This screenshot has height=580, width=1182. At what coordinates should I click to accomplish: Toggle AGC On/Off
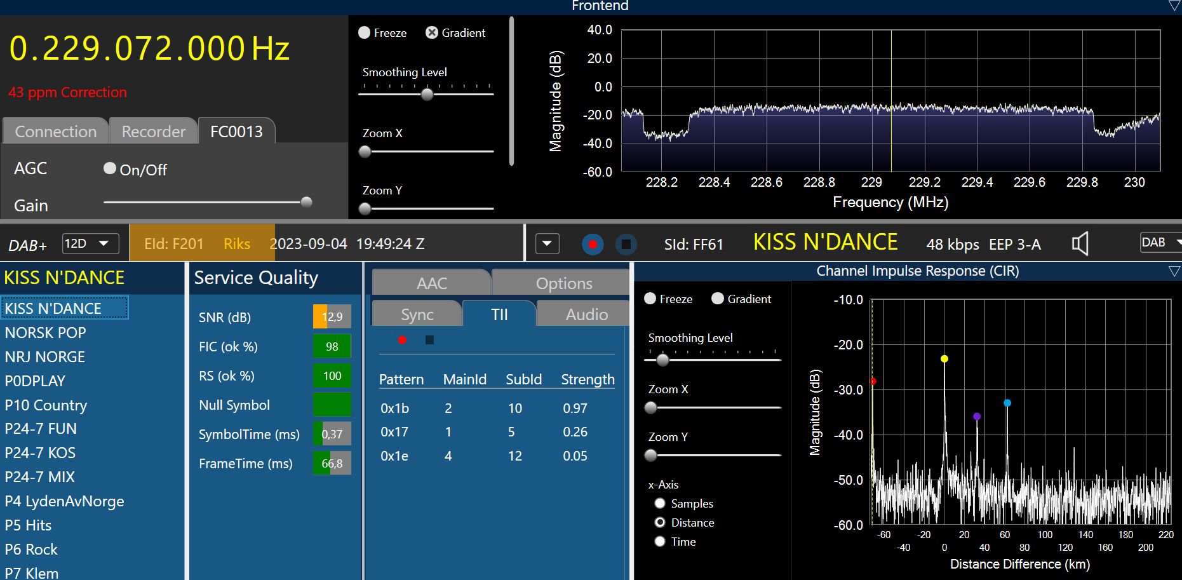[110, 168]
